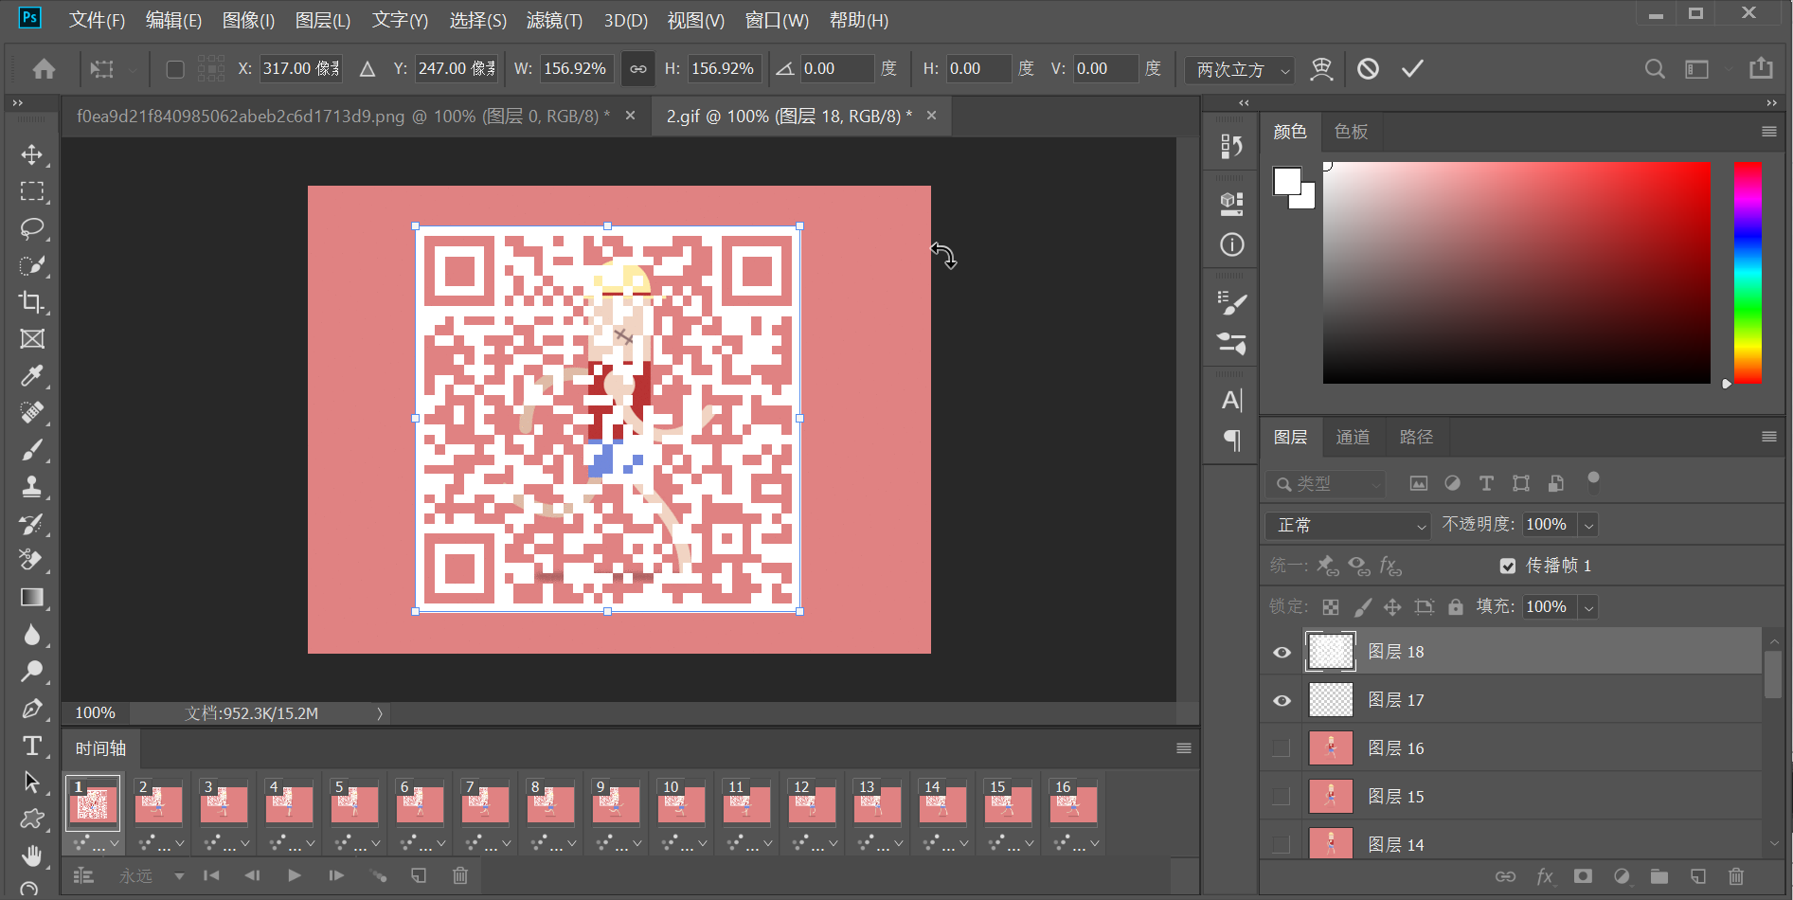Click the hue spectrum slider

tap(1748, 273)
